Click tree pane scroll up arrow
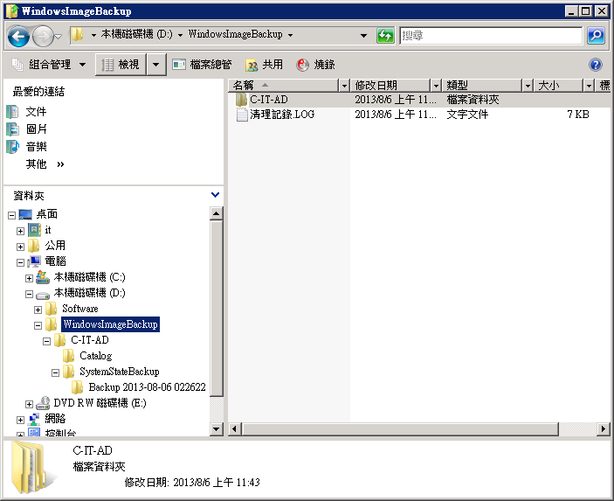614x501 pixels. pyautogui.click(x=216, y=213)
